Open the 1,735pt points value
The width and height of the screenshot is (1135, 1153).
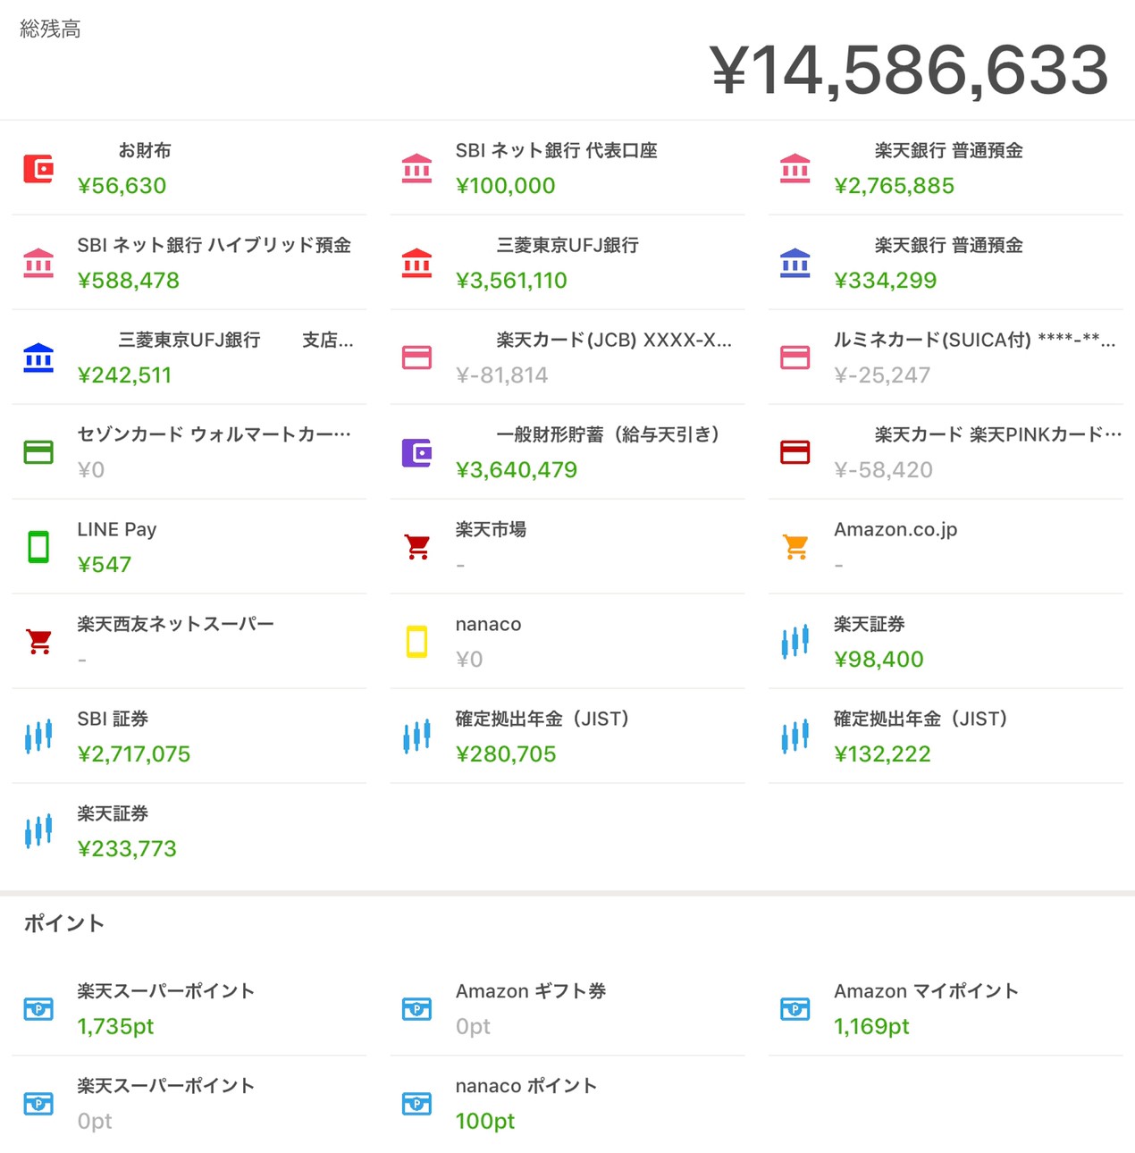(x=116, y=1027)
